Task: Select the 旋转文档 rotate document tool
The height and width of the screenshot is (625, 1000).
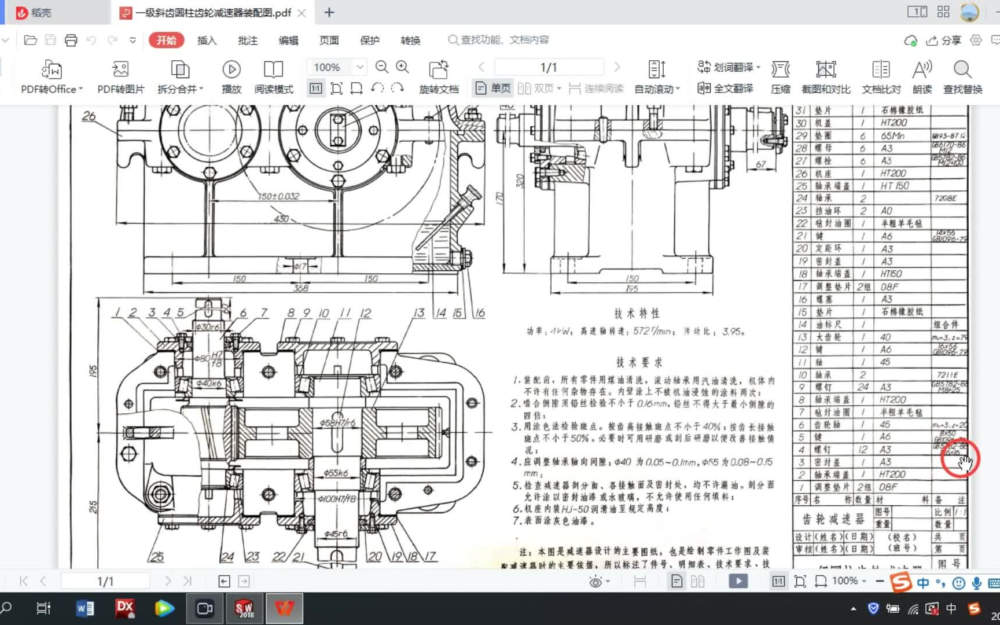Action: point(439,76)
